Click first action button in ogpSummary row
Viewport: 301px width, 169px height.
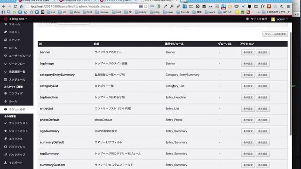[248, 131]
